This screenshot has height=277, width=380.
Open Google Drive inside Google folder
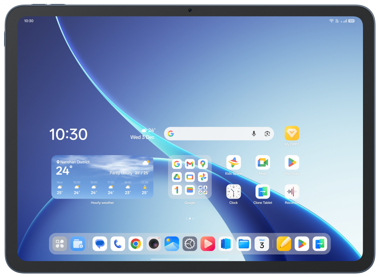(x=177, y=177)
